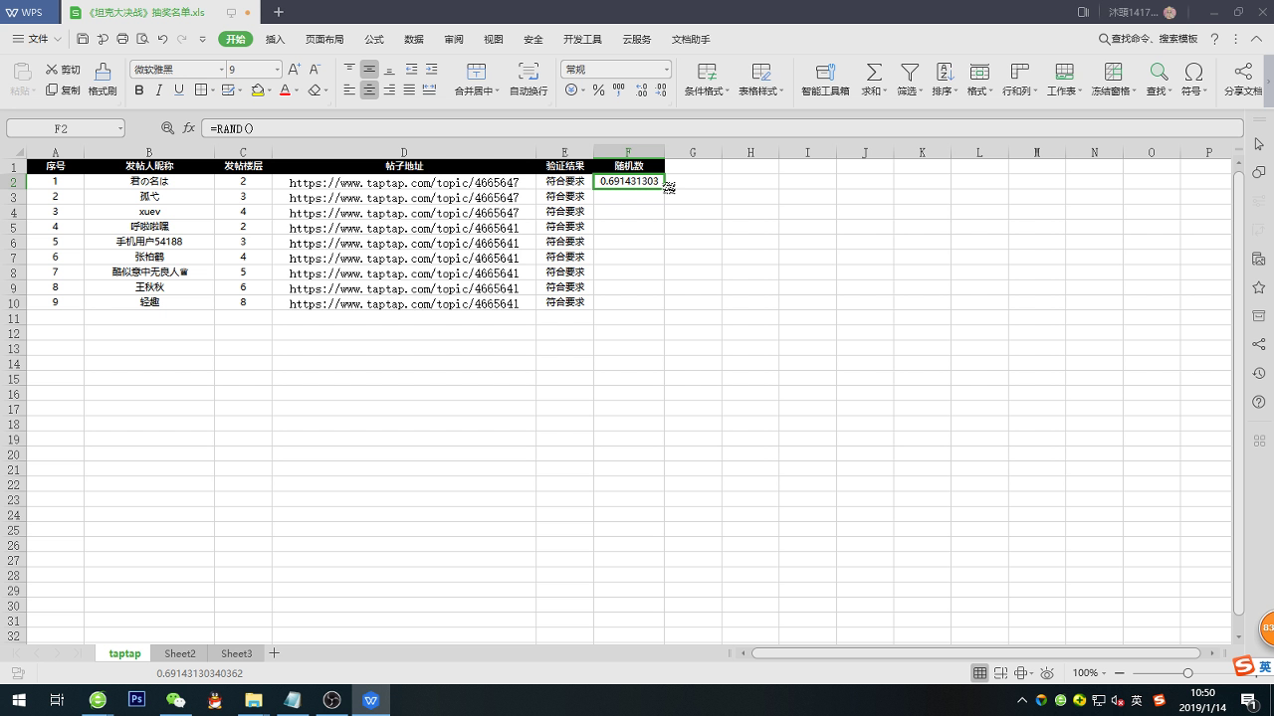The width and height of the screenshot is (1274, 716).
Task: Open the Data (数据) tab
Action: [x=414, y=39]
